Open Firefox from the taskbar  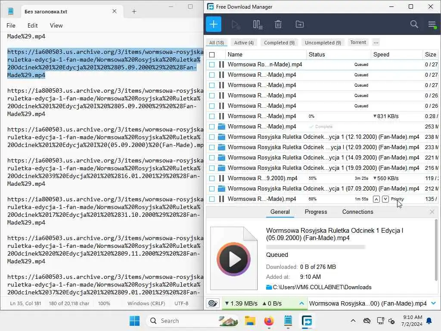269,321
